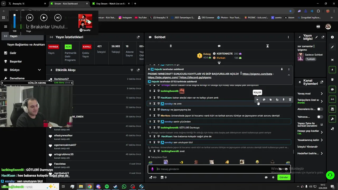This screenshot has height=190, width=338.
Task: Open Spotify from the Windows taskbar
Action: click(107, 187)
